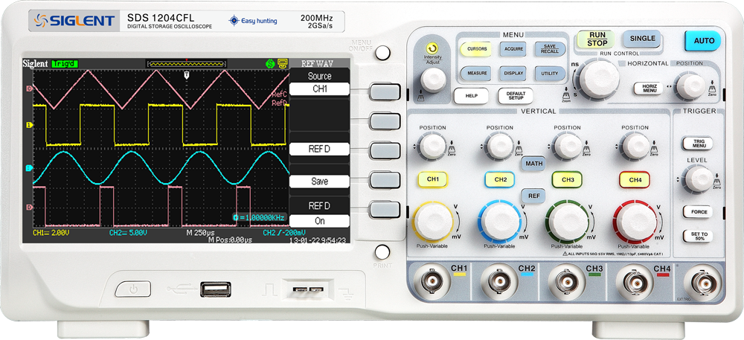
Task: Click the Easy hunting logo
Action: [x=253, y=20]
